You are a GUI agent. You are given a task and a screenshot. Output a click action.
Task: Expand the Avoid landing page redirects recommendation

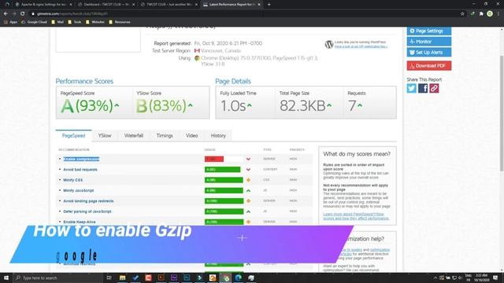coord(88,201)
